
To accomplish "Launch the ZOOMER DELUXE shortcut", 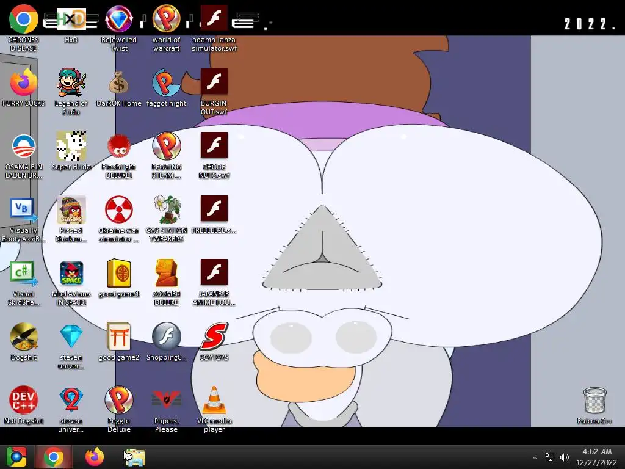I will (x=166, y=273).
